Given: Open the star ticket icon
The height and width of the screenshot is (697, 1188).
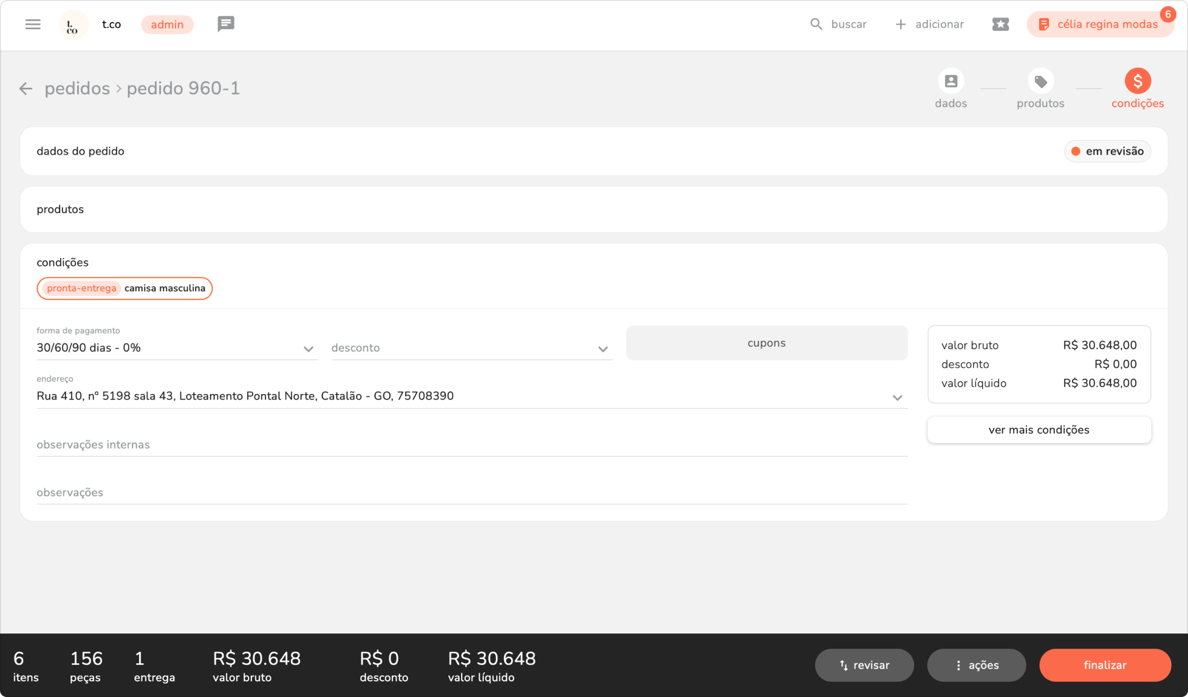Looking at the screenshot, I should coord(1000,24).
